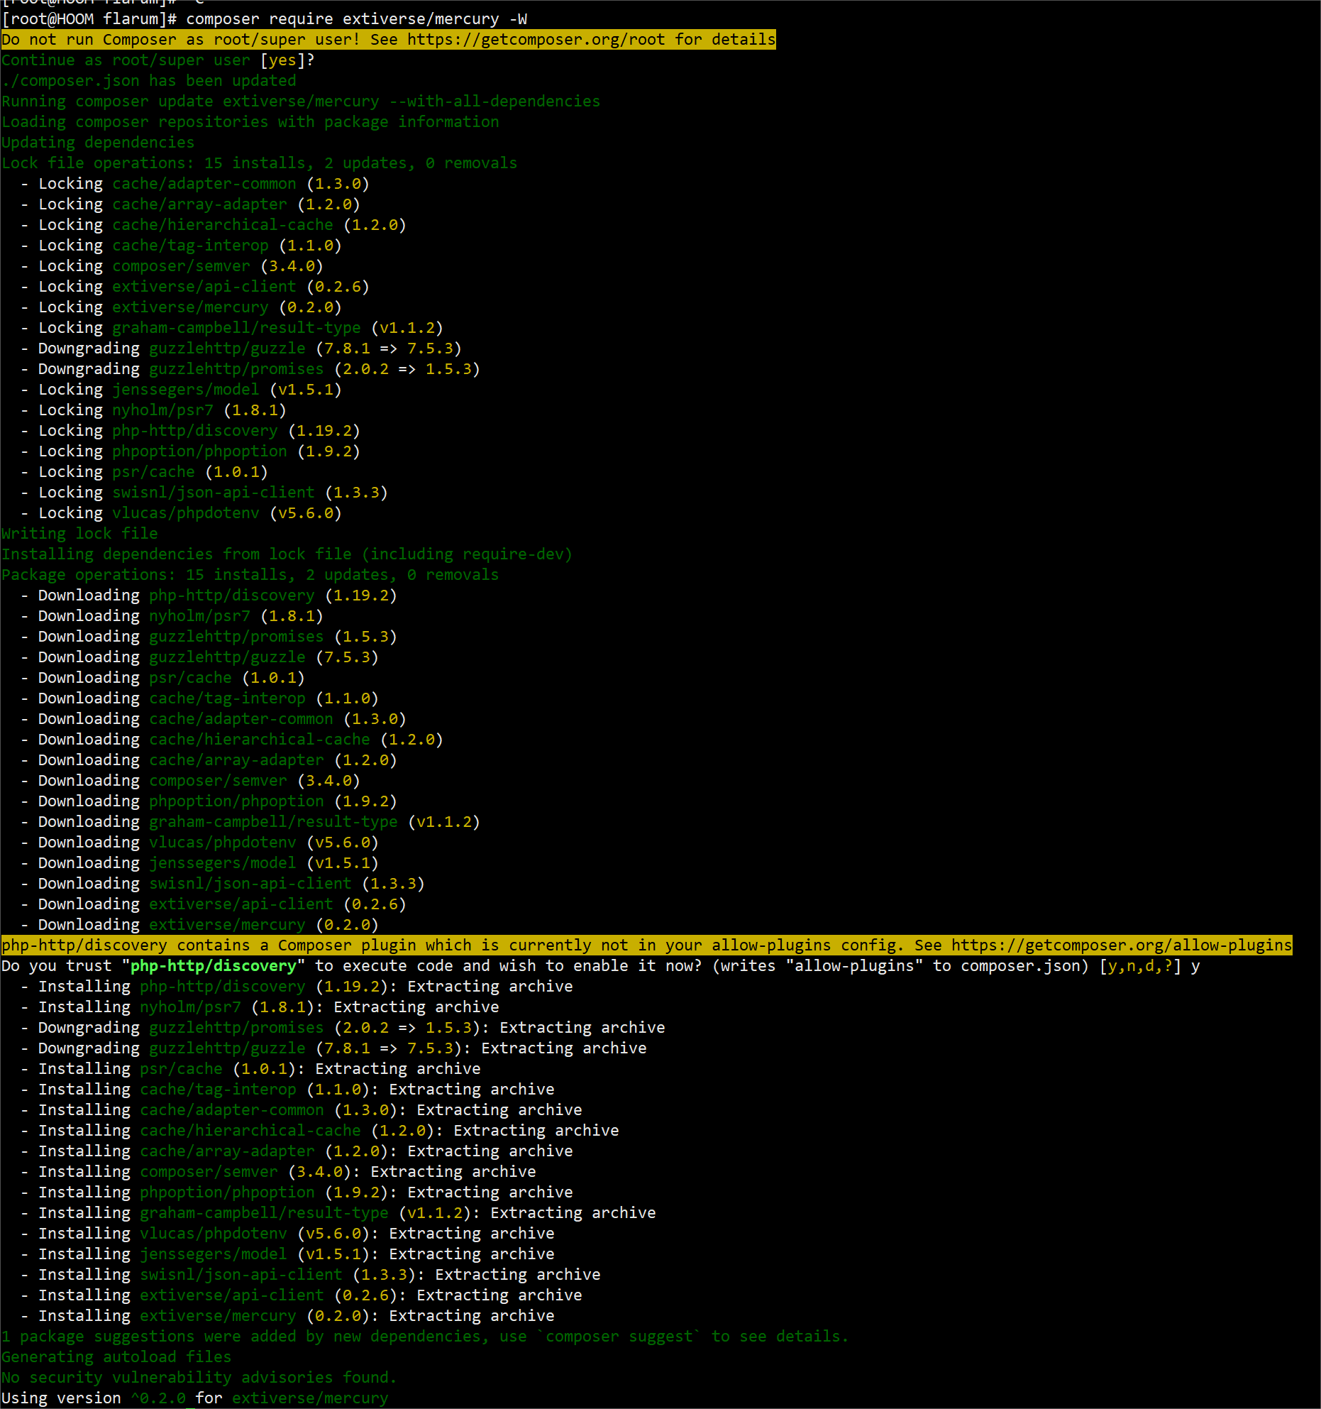Click 'Downloading phpoption/phpoption (1.9.2)' line

point(209,801)
